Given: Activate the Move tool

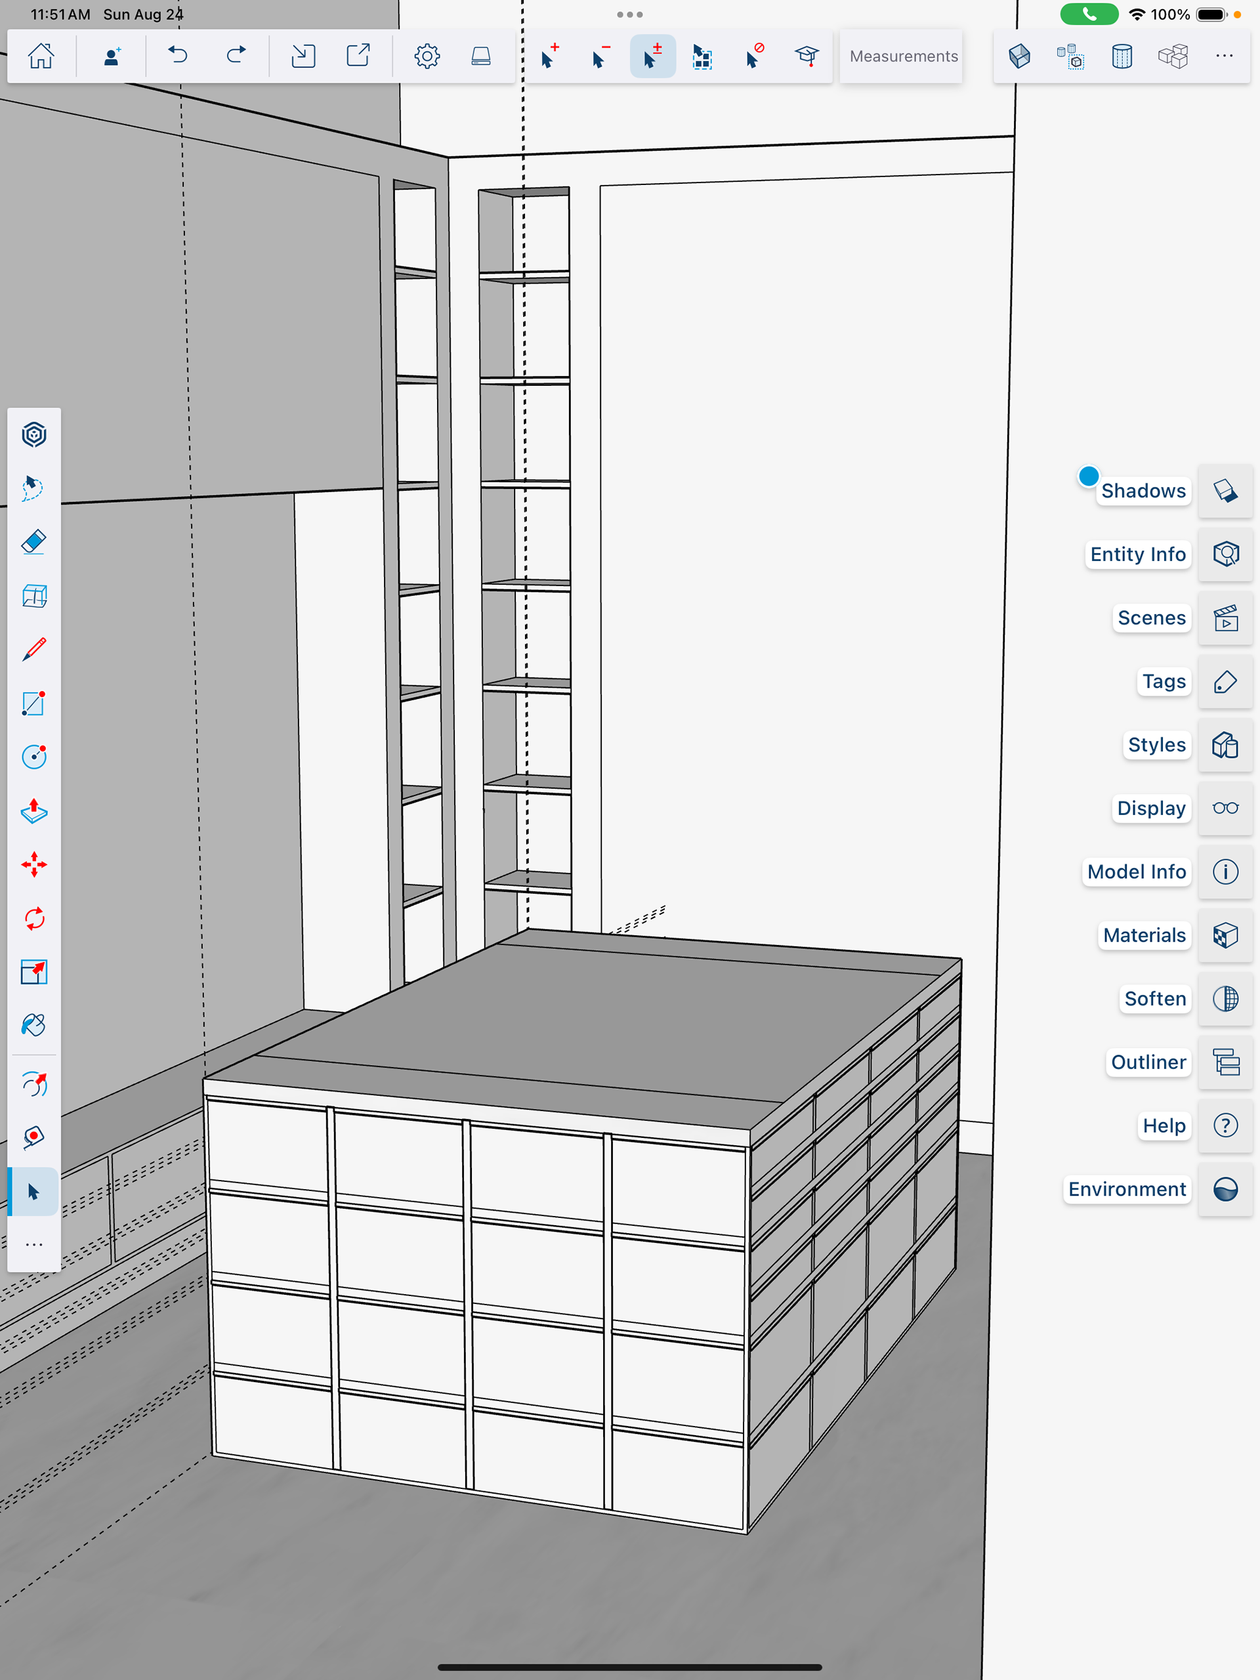Looking at the screenshot, I should pyautogui.click(x=34, y=864).
